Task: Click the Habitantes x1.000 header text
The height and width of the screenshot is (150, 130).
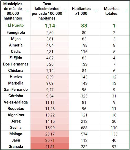Action: pyautogui.click(x=81, y=11)
